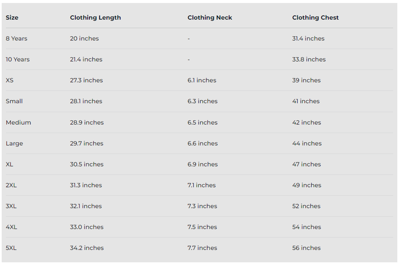402x267 pixels.
Task: Click the Large size label
Action: [14, 143]
